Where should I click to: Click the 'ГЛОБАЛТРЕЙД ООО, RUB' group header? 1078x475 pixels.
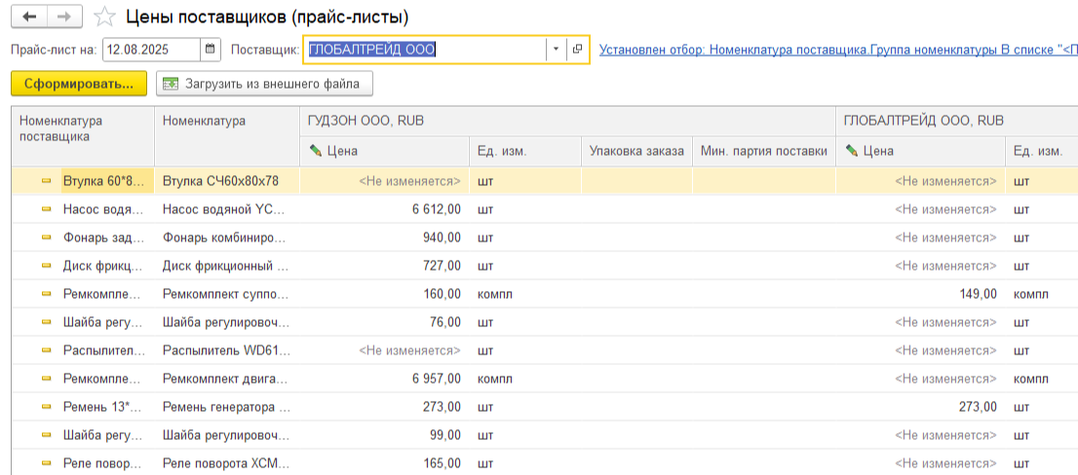point(957,121)
